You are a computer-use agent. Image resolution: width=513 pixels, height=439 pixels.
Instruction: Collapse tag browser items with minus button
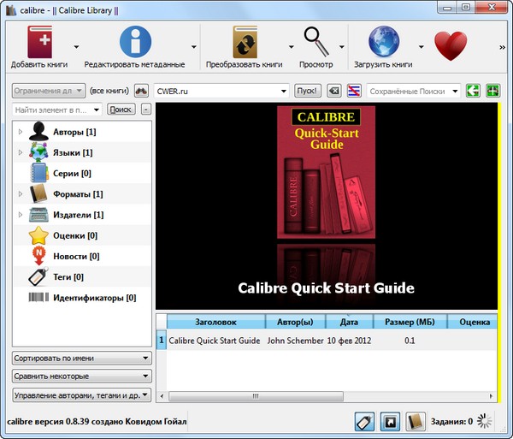coord(146,110)
